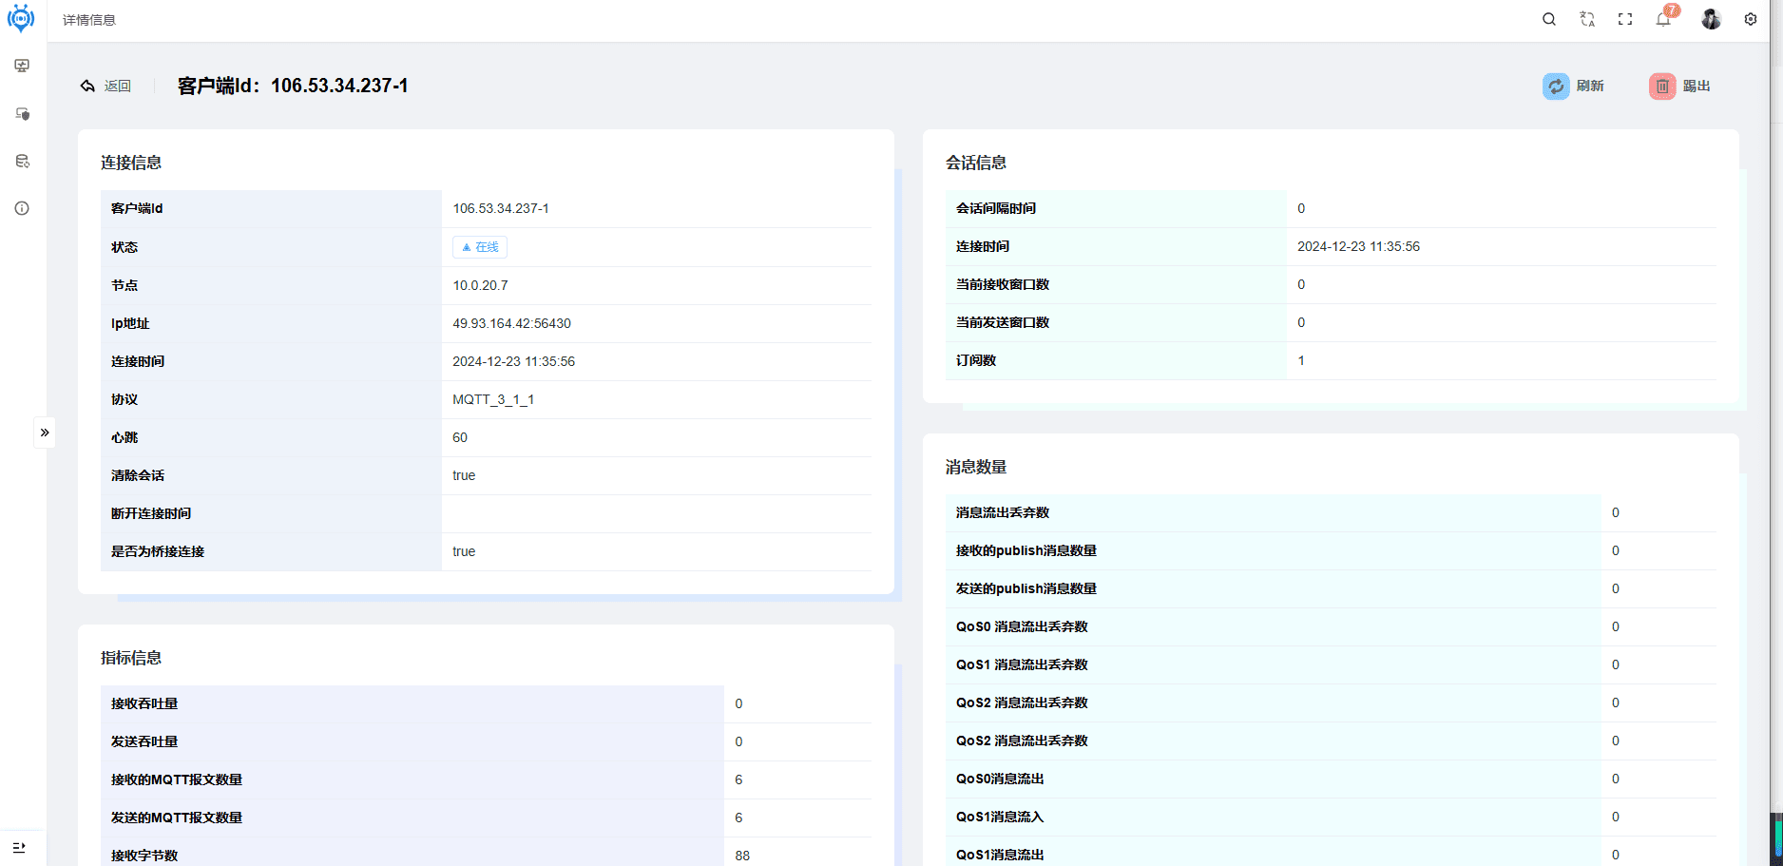Screen dimensions: 1783x866
Task: Click the QoS1消息流入 row label
Action: [x=1000, y=817]
